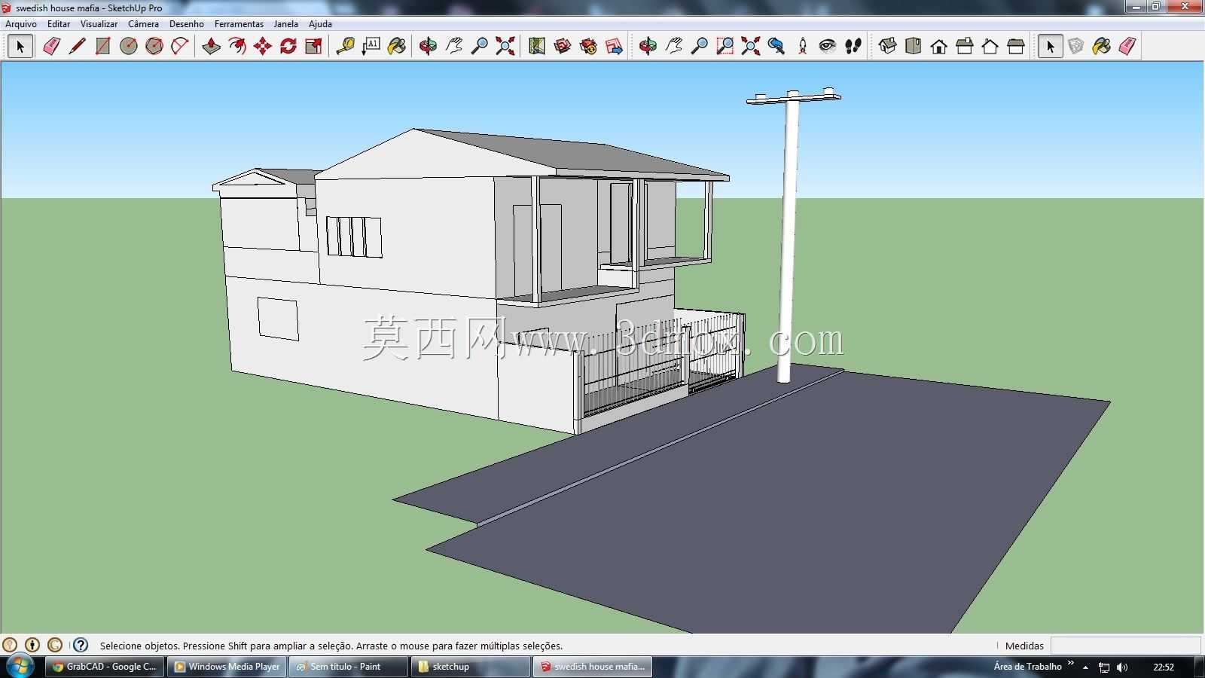Click the Medidas label

click(x=1024, y=646)
